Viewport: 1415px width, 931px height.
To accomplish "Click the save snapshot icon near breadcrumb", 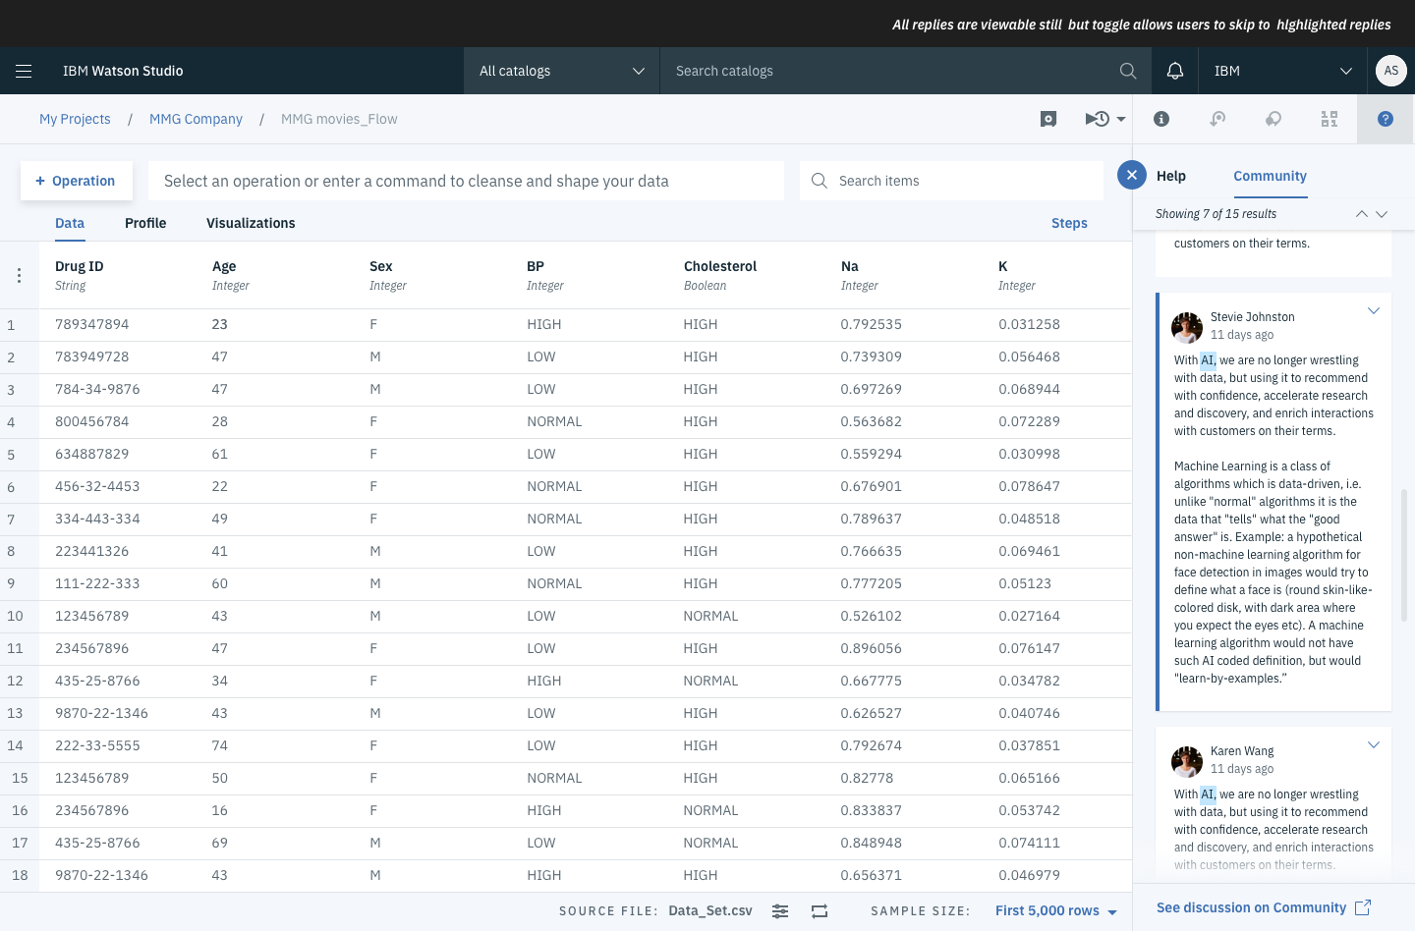I will 1048,119.
